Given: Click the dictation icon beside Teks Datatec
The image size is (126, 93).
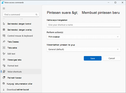Looking at the screenshot, I should point(4,41).
